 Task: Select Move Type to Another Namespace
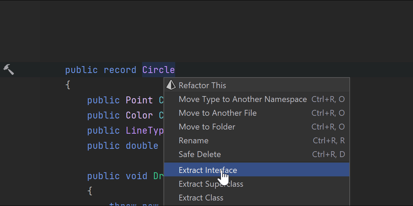243,99
